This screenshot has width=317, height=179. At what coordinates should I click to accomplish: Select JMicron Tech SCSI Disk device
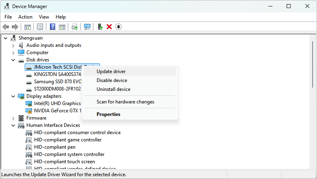[58, 67]
